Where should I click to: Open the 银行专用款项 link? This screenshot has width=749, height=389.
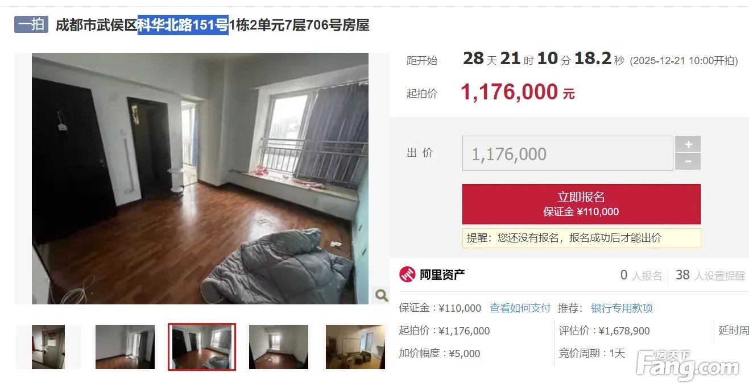622,308
